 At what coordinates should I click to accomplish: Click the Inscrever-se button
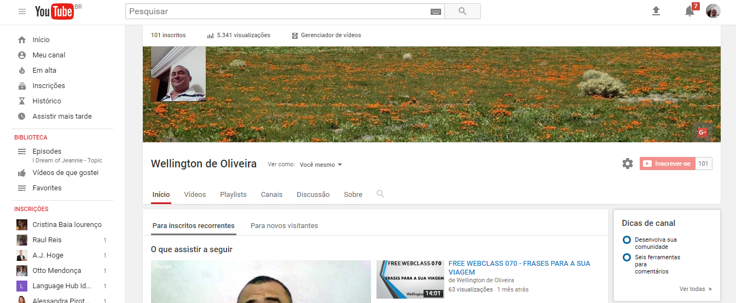pyautogui.click(x=667, y=164)
